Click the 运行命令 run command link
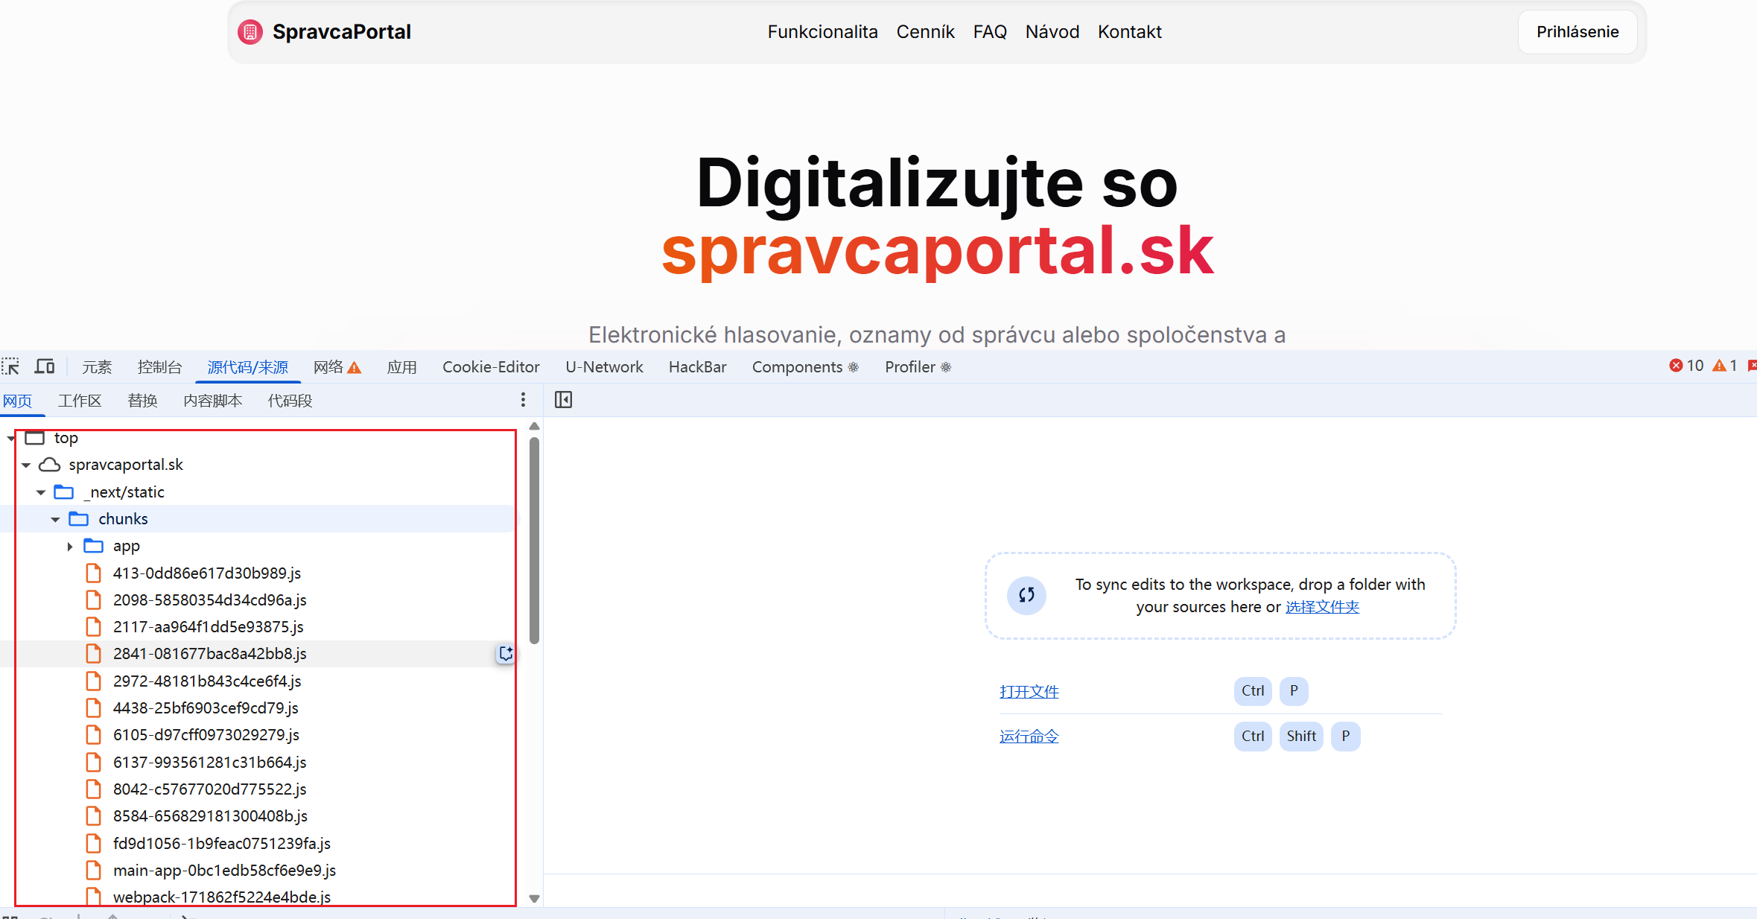This screenshot has width=1757, height=919. [1029, 737]
